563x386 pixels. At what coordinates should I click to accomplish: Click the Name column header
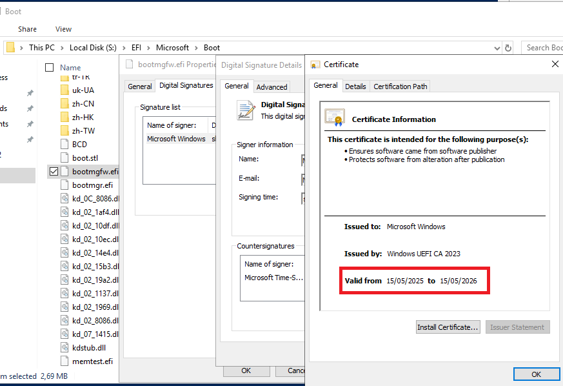(70, 68)
